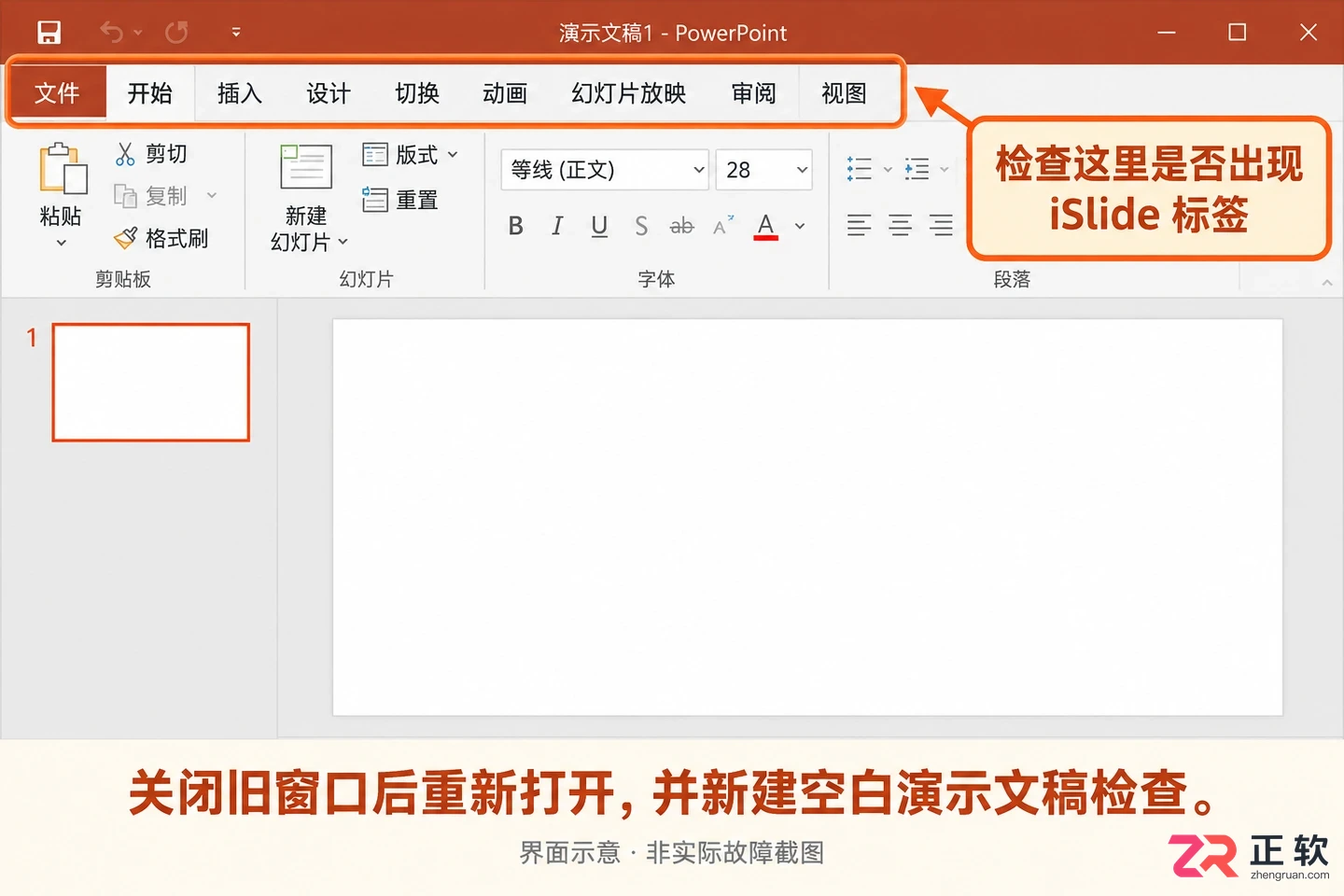
Task: Click the numbered list icon
Action: pyautogui.click(x=917, y=169)
